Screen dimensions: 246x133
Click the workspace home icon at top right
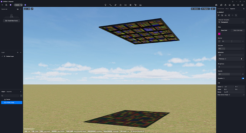(x=216, y=5)
